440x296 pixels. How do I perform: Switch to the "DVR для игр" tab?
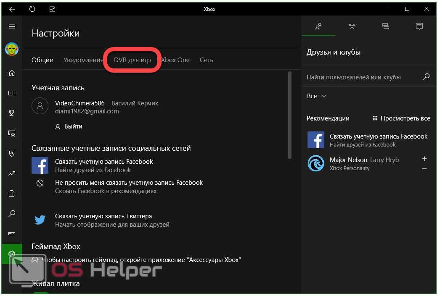point(132,60)
